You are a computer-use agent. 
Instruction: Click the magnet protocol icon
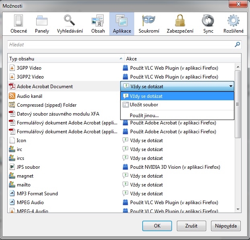12,176
